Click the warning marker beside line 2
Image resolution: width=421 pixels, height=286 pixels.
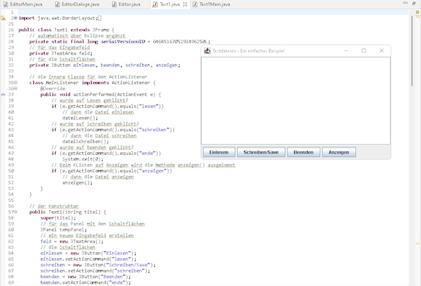click(3, 18)
